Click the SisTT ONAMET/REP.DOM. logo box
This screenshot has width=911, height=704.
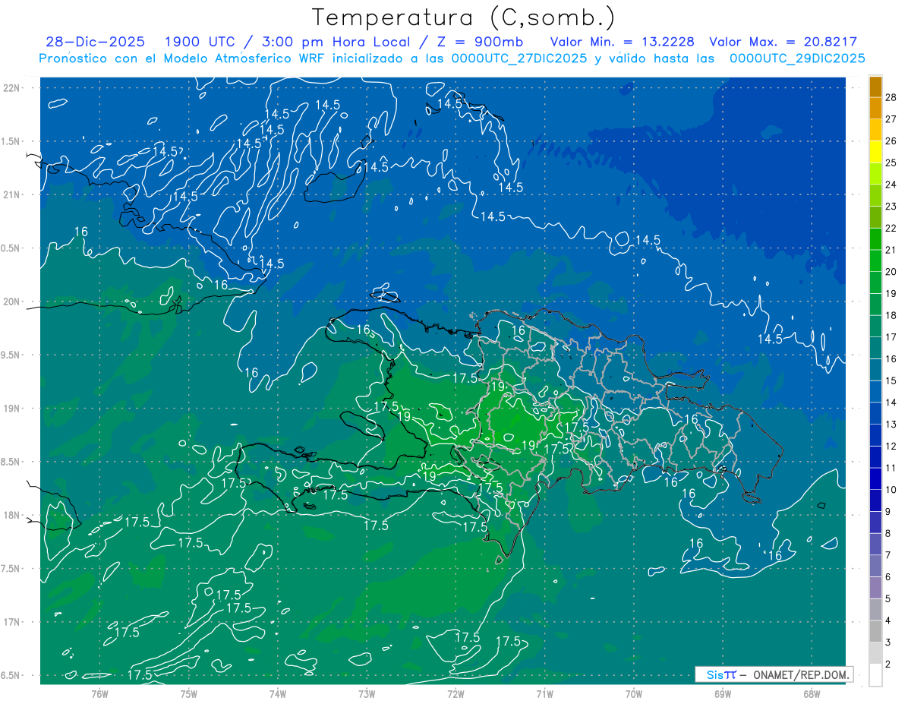coord(774,674)
